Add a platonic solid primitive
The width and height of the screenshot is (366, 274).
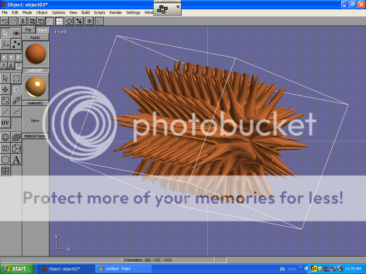(x=16, y=148)
